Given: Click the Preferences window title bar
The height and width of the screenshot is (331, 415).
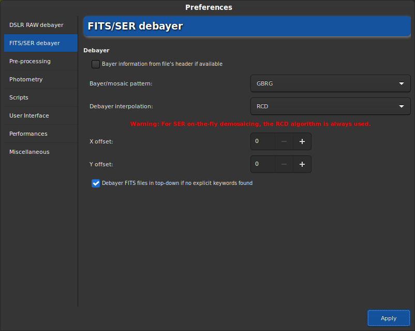Looking at the screenshot, I should pos(209,7).
